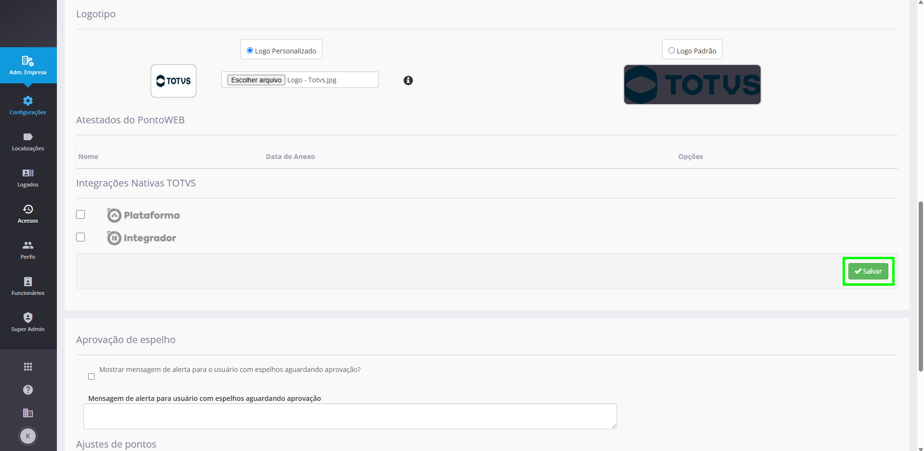This screenshot has height=451, width=924.
Task: Open the user avatar K menu
Action: point(28,436)
